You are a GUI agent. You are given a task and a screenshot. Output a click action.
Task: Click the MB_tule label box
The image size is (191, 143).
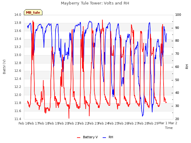coord(33,13)
